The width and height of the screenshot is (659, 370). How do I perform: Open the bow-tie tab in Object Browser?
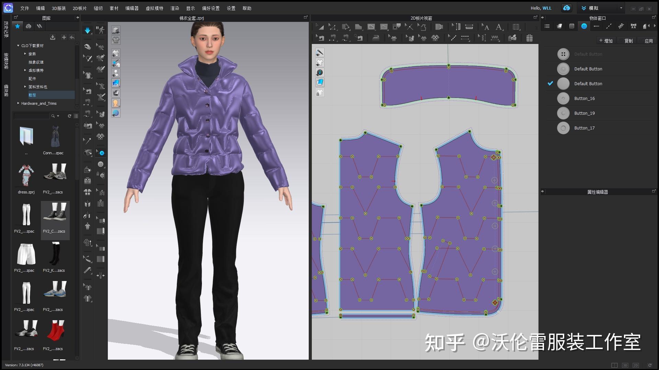(634, 26)
